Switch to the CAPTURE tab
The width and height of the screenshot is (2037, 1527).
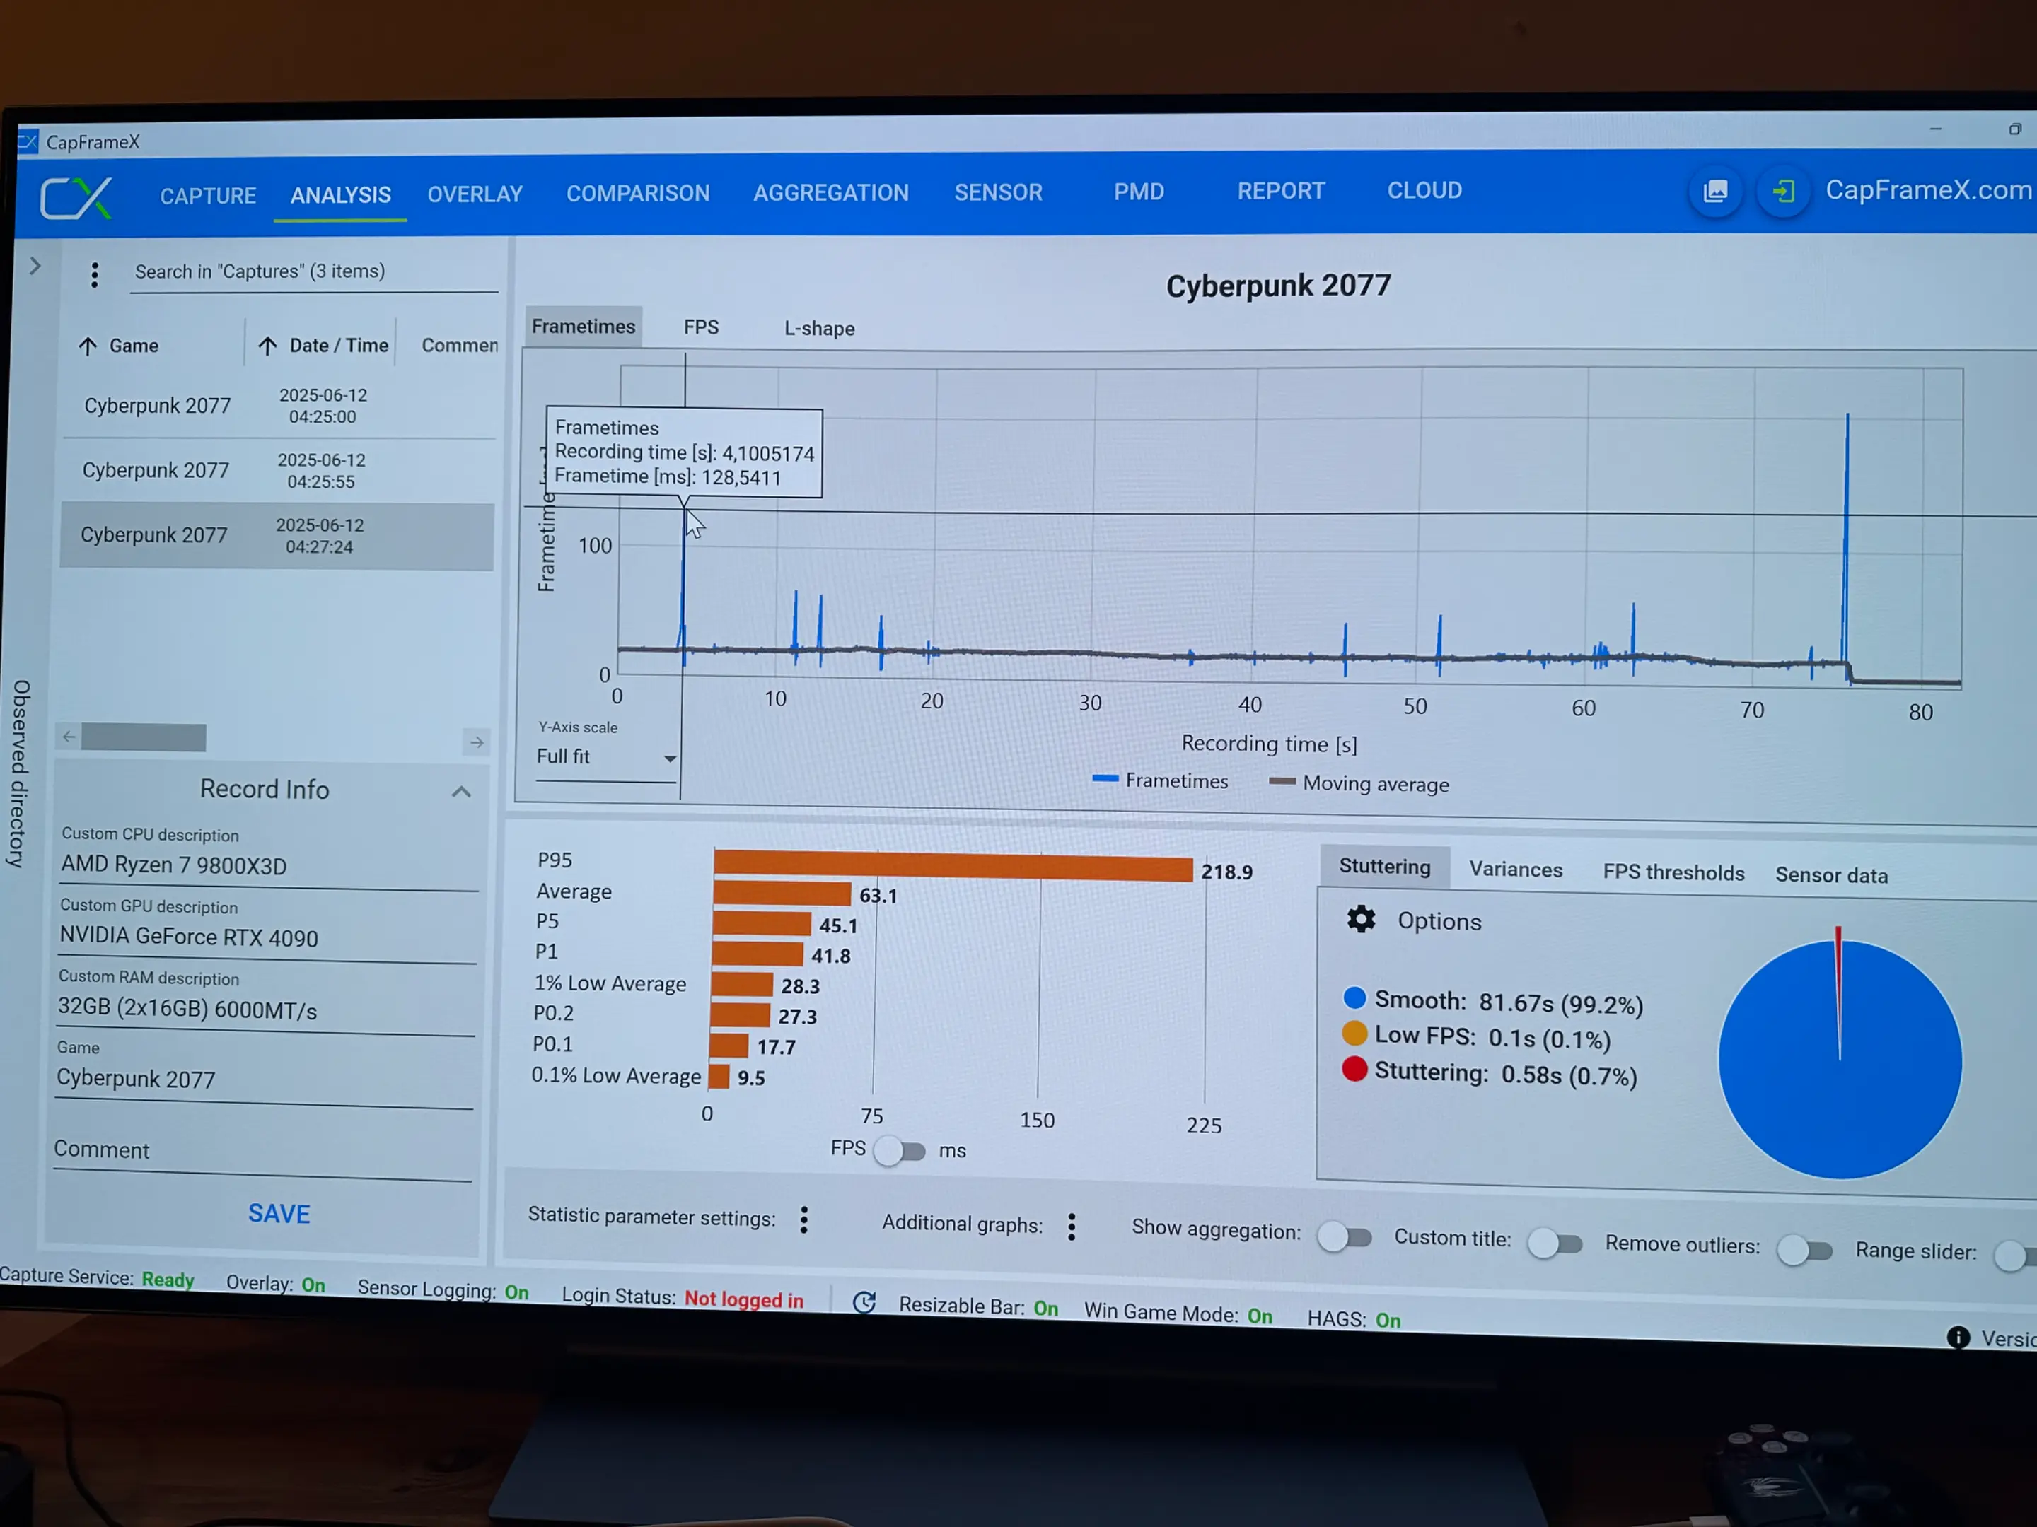coord(208,196)
